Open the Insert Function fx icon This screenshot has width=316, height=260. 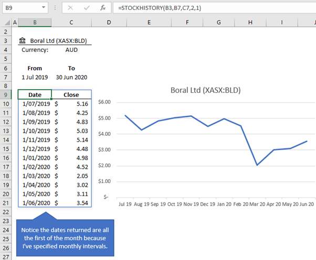(x=103, y=8)
